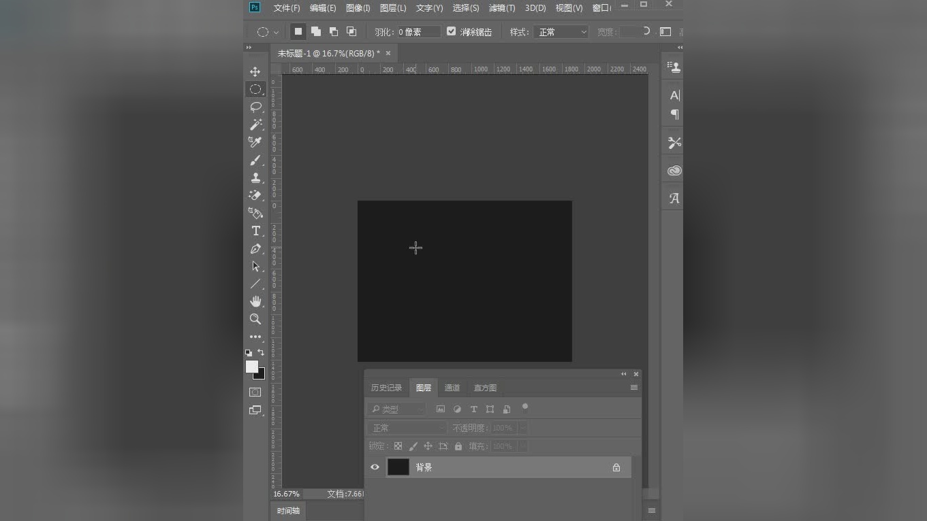Select the 背景 layer thumbnail
This screenshot has width=927, height=521.
398,467
